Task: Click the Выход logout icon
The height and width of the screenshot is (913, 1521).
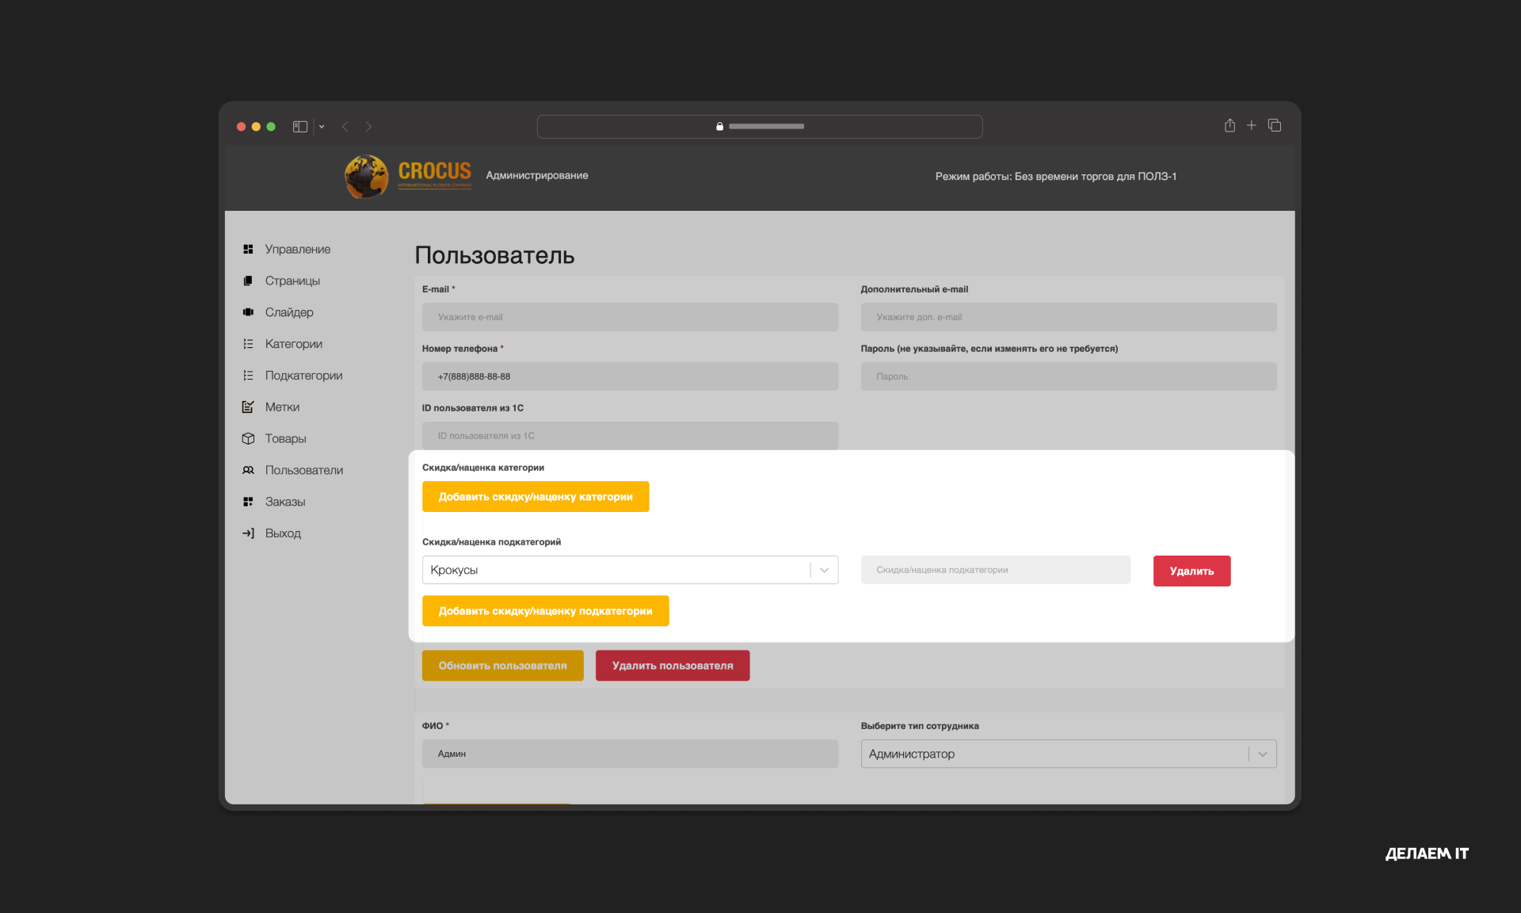Action: [248, 533]
